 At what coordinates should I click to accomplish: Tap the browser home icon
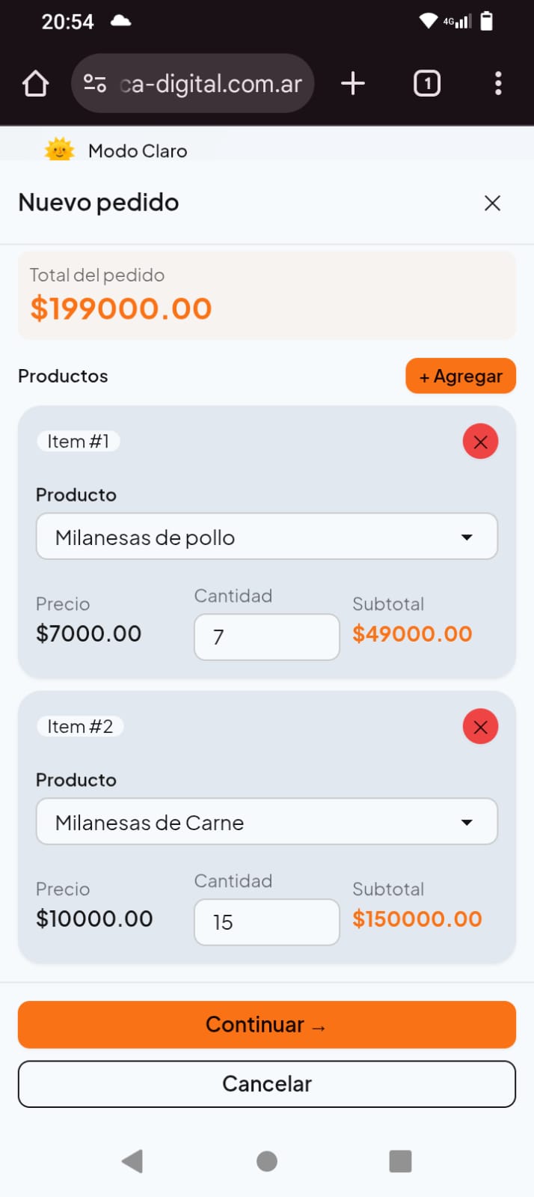click(35, 83)
